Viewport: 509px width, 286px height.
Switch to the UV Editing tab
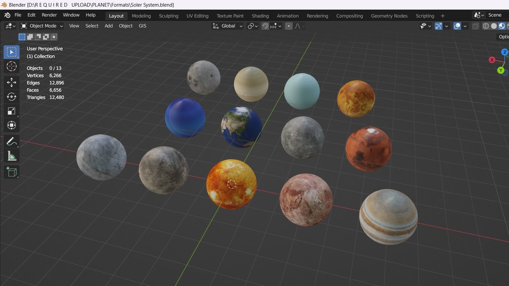(x=198, y=16)
